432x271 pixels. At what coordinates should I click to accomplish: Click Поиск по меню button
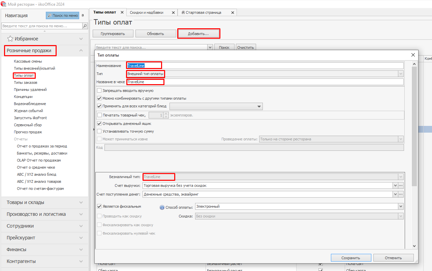tap(63, 15)
